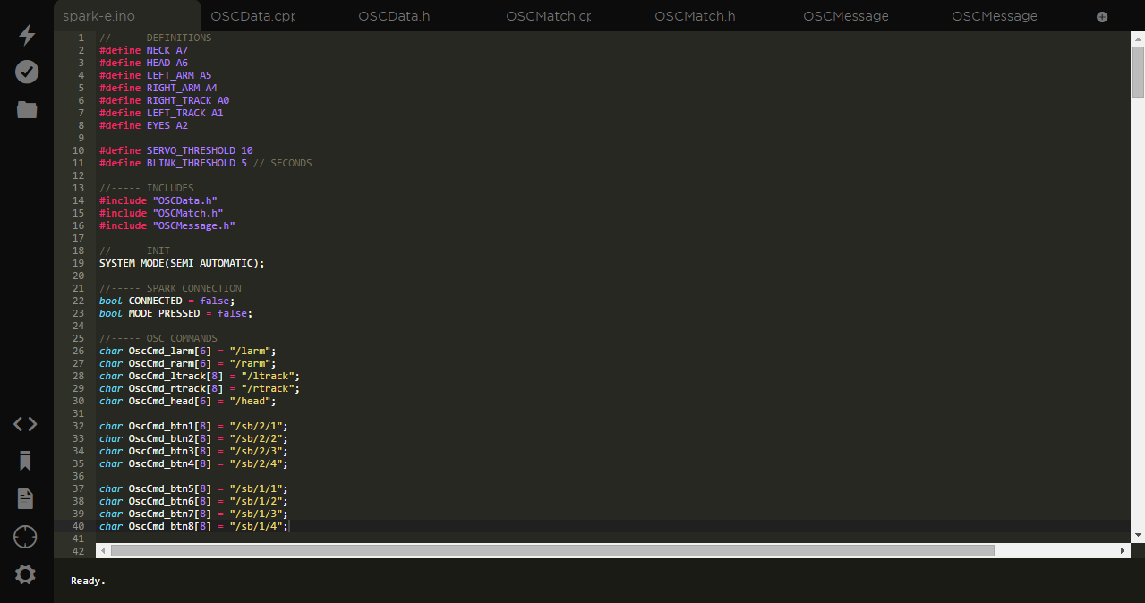This screenshot has height=603, width=1145.
Task: Click the horizontal scrollbar thumb
Action: pyautogui.click(x=552, y=551)
